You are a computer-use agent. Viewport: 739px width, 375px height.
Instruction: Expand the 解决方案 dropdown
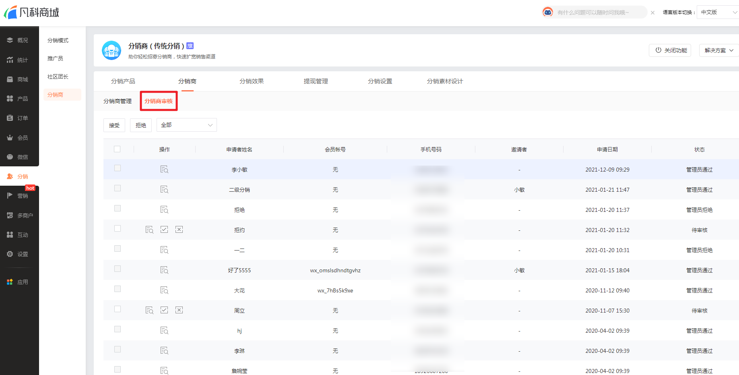[x=719, y=50]
